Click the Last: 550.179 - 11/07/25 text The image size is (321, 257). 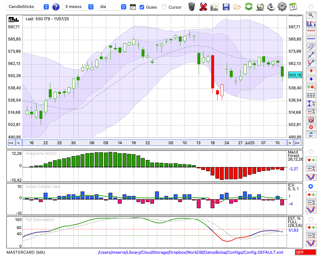tap(47, 19)
